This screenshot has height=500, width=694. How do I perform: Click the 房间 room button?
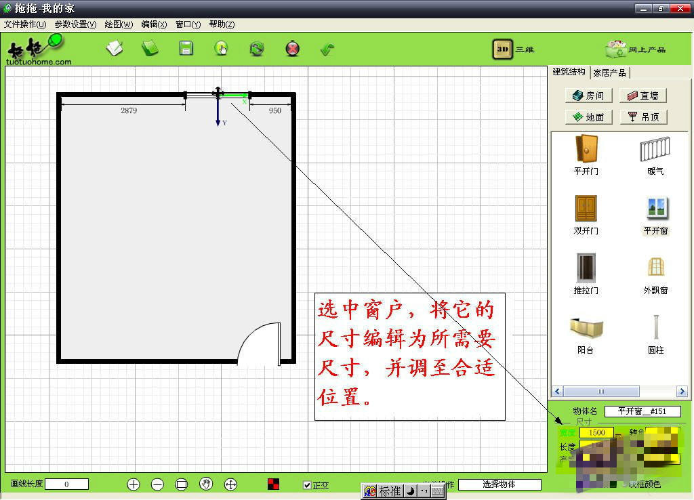(589, 96)
